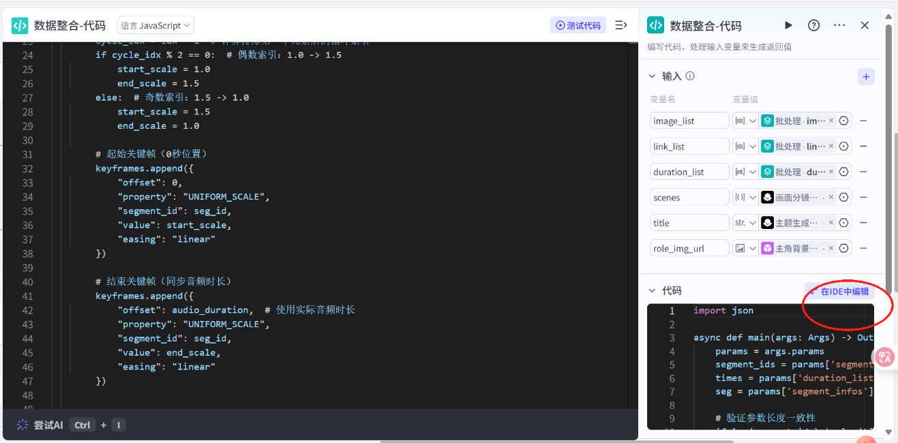This screenshot has width=898, height=443.
Task: Open the type dropdown on duration_list row
Action: (749, 171)
